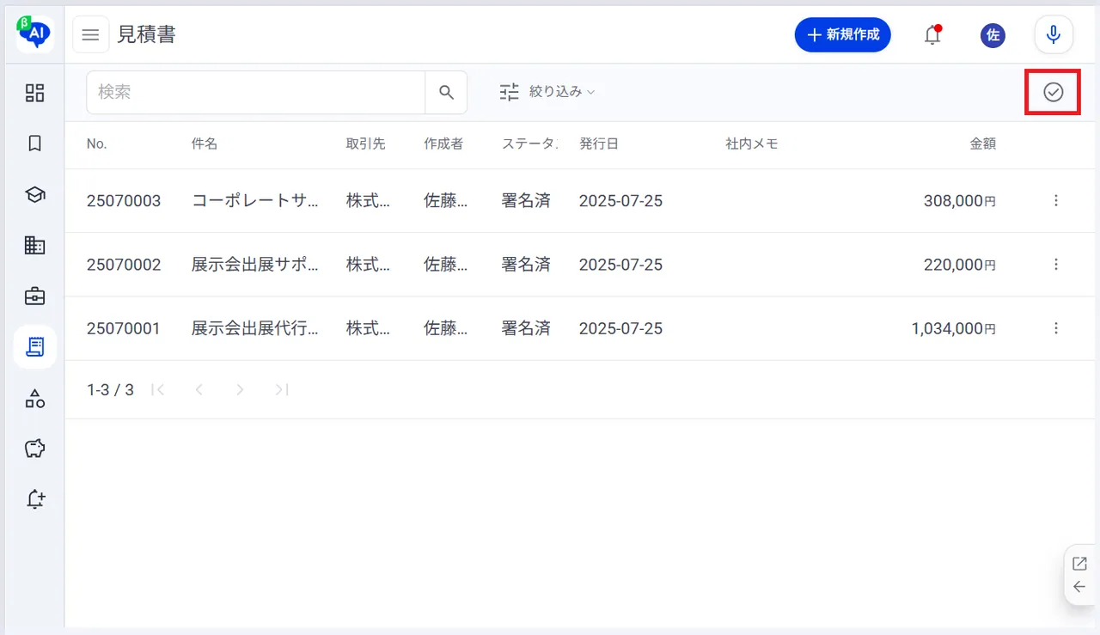Image resolution: width=1100 pixels, height=635 pixels.
Task: Open the add-notification bell sidebar icon
Action: (x=34, y=499)
